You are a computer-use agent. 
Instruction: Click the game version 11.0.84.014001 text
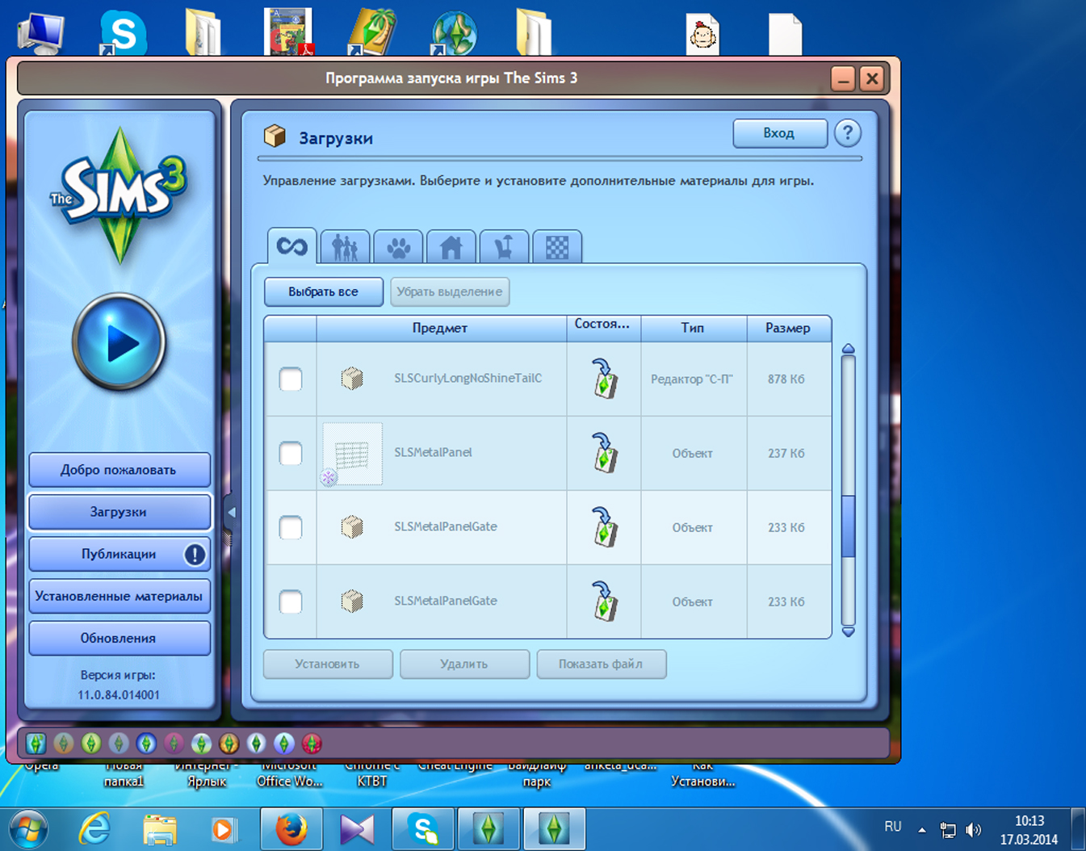119,694
